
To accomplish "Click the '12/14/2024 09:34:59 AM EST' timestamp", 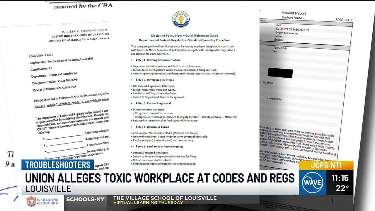I will [x=292, y=30].
